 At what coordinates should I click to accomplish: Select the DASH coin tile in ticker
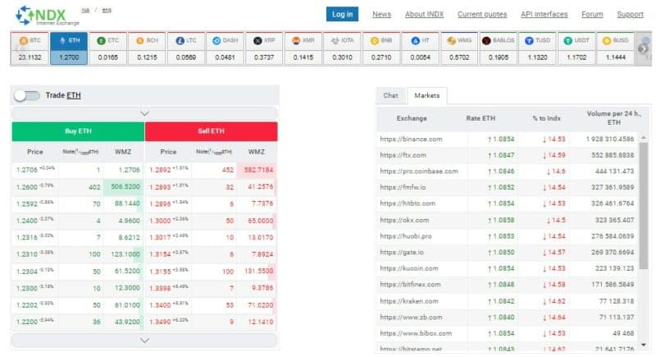(x=225, y=48)
